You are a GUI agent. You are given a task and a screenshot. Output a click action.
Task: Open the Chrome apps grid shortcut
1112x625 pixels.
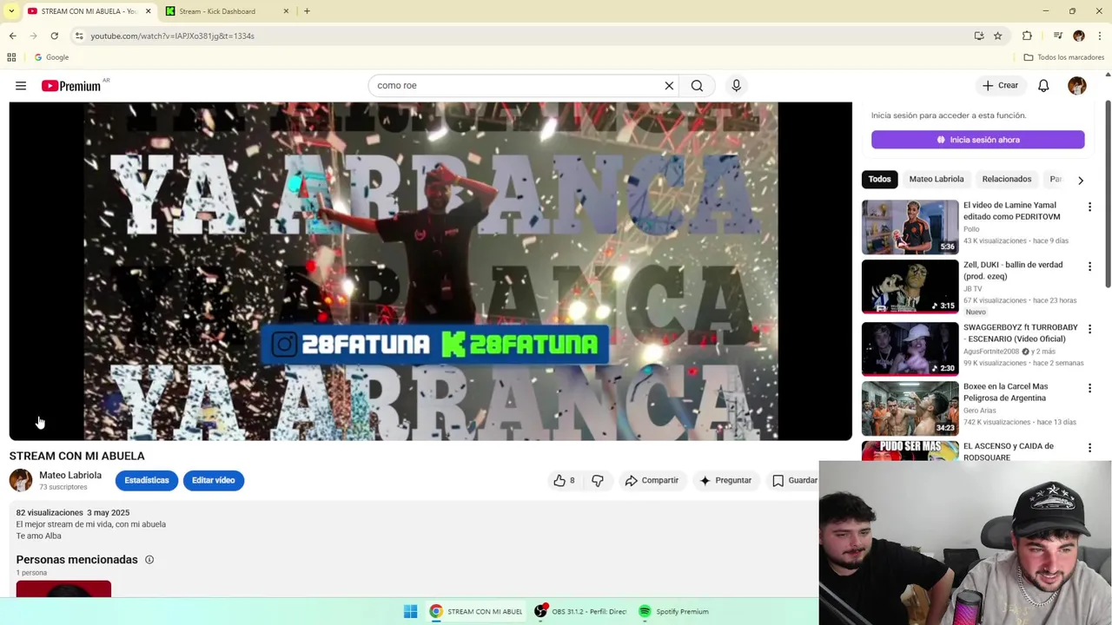[11, 57]
